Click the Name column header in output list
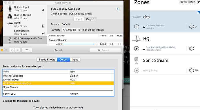Viewport: 200px width, 110px height. 36,71
